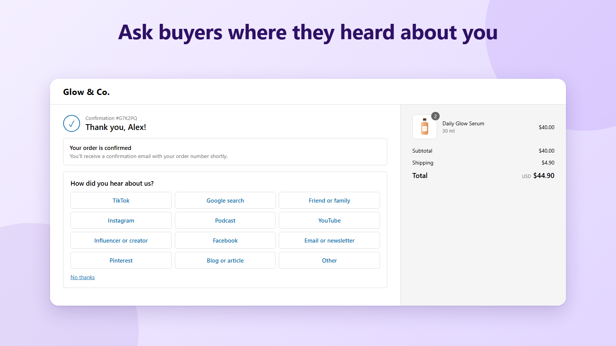Select the Other option
This screenshot has width=616, height=346.
pyautogui.click(x=329, y=260)
